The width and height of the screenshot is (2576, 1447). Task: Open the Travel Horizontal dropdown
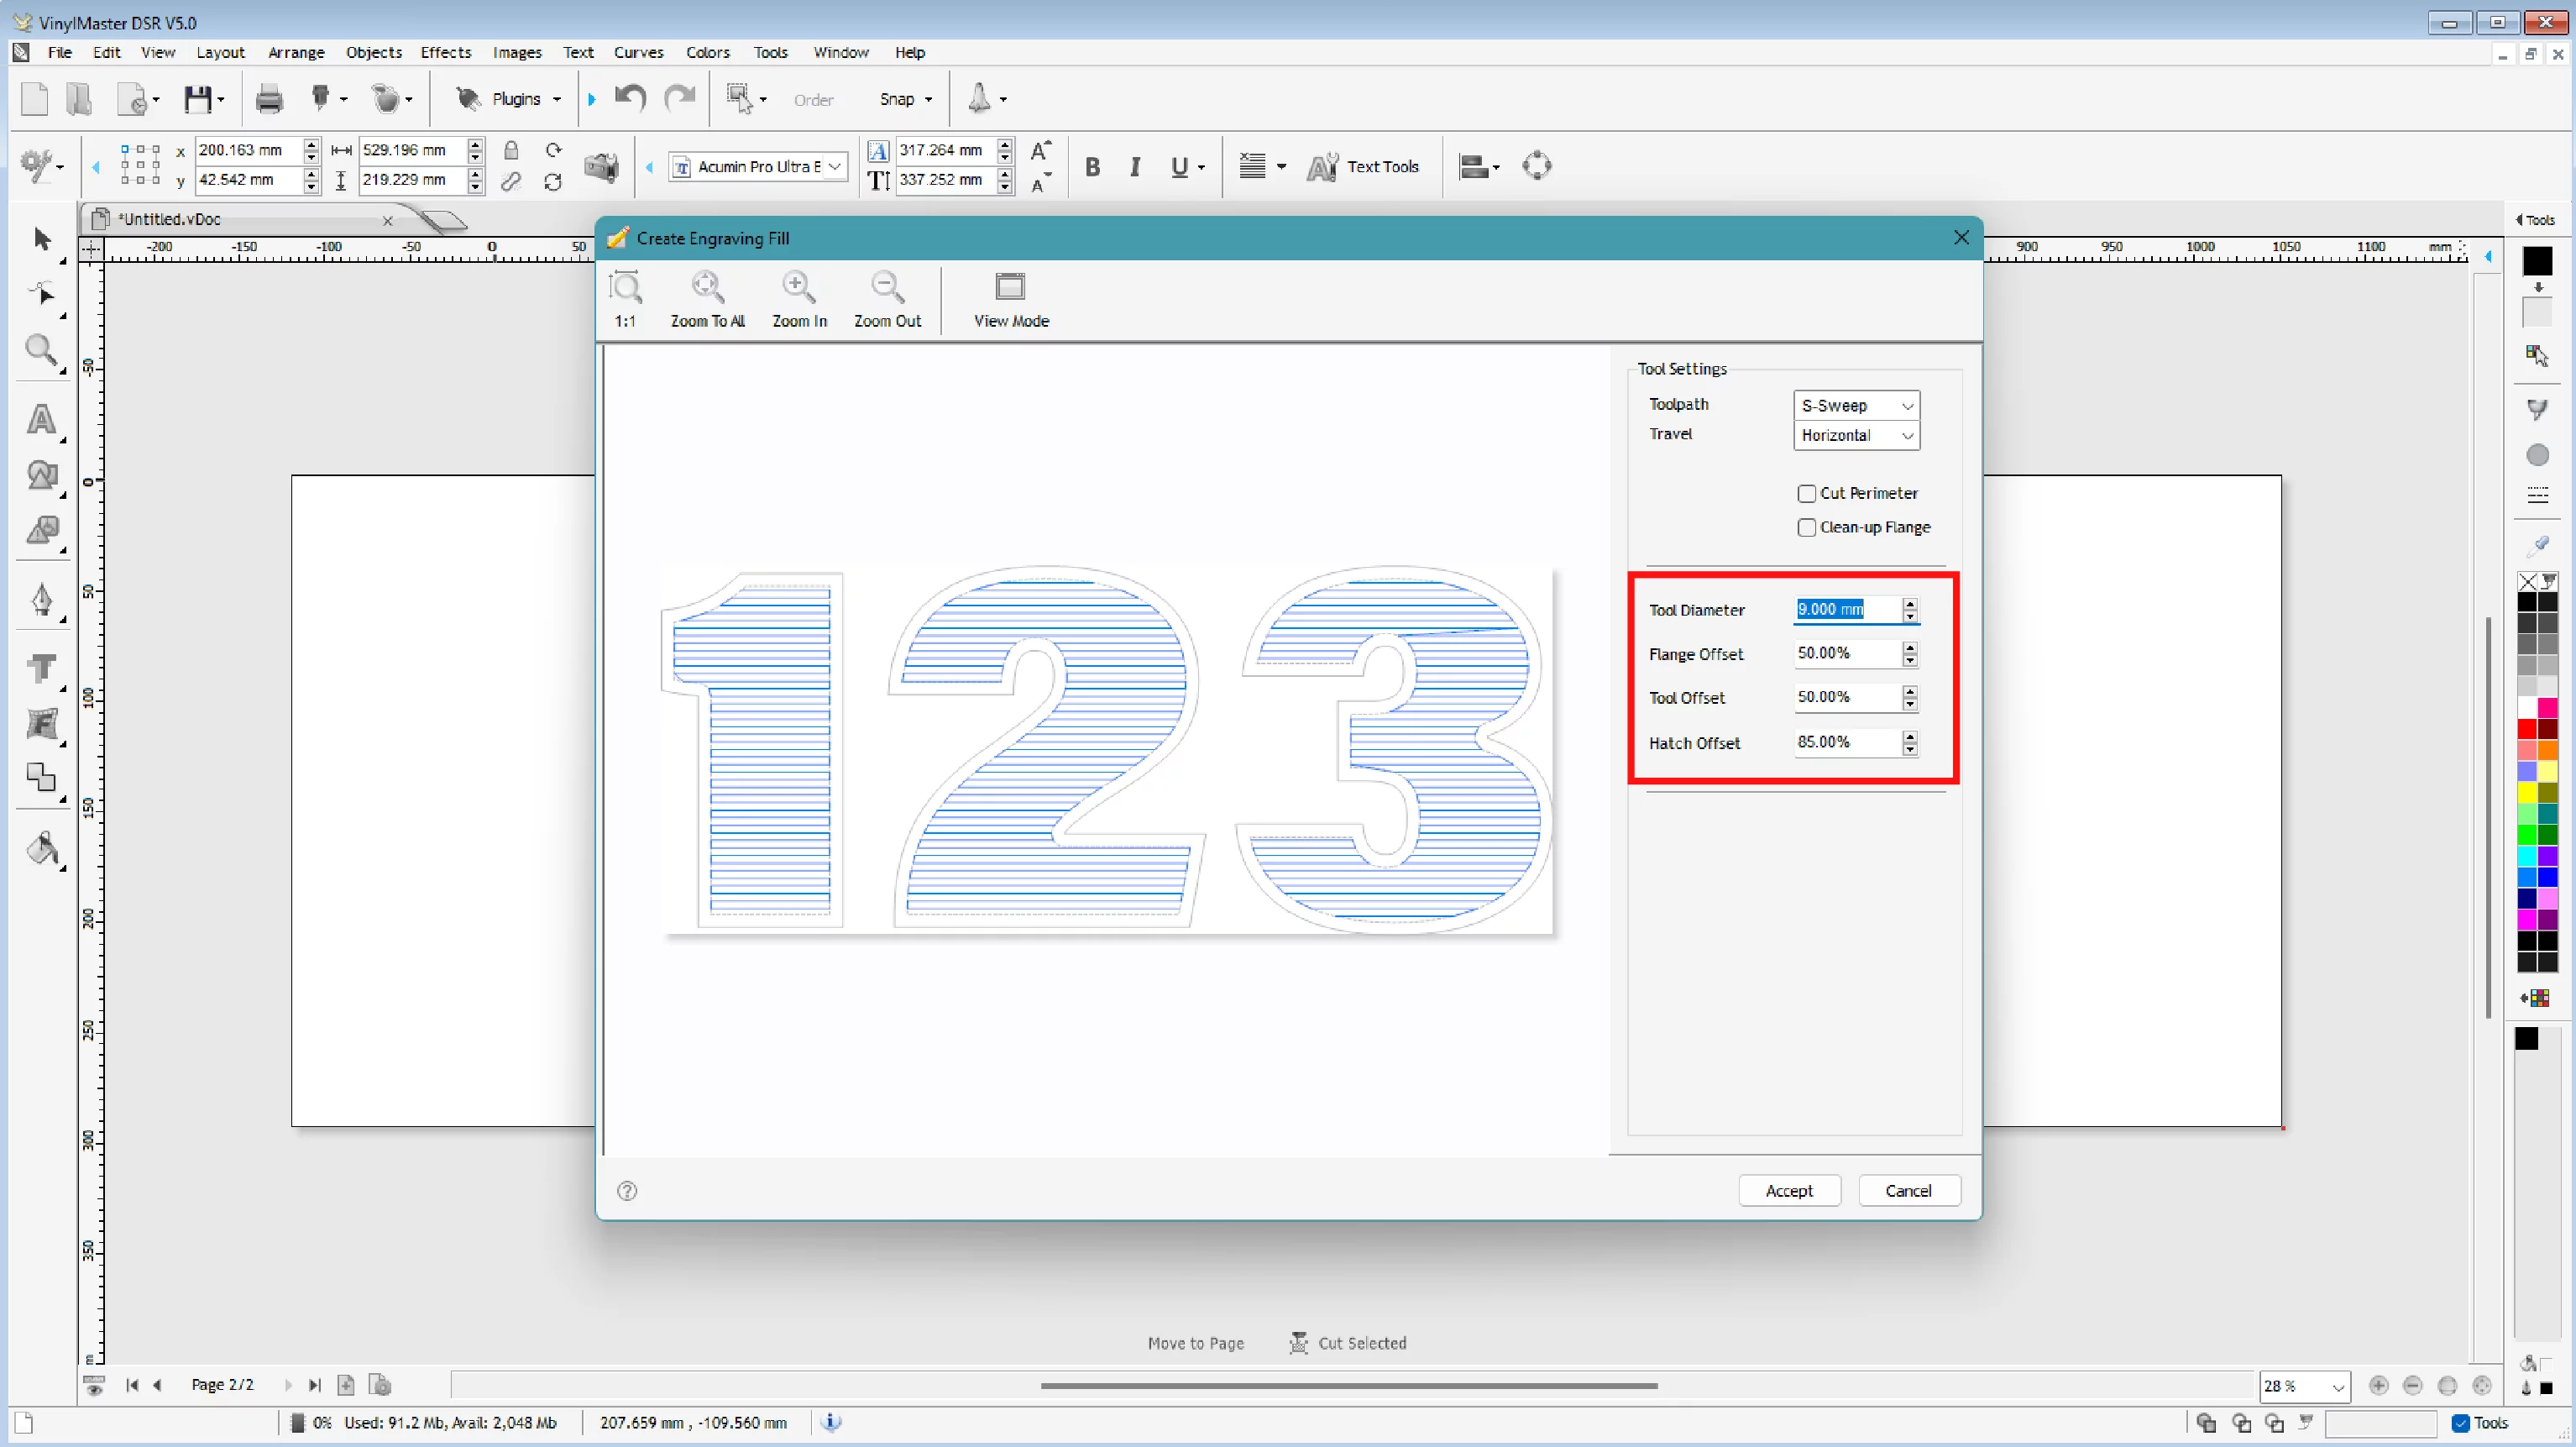click(x=1856, y=435)
